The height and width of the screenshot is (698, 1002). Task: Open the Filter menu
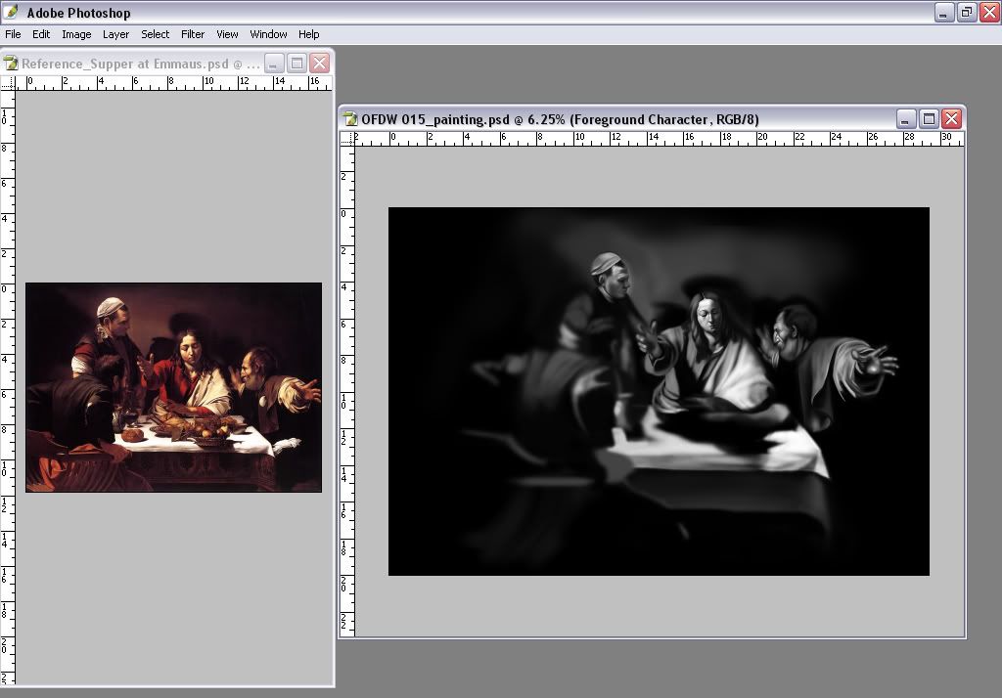pos(193,34)
